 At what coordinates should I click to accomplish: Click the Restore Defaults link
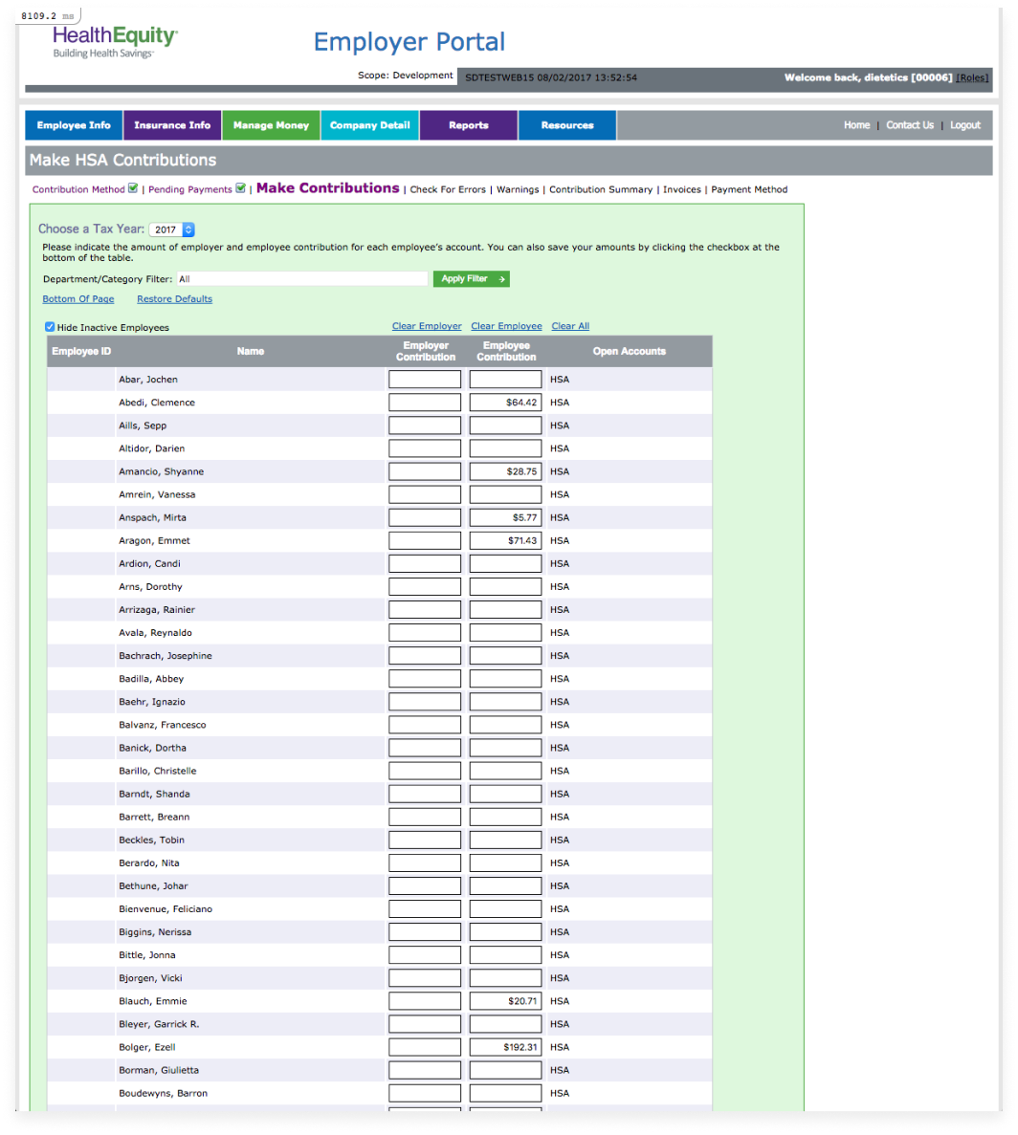(x=174, y=299)
